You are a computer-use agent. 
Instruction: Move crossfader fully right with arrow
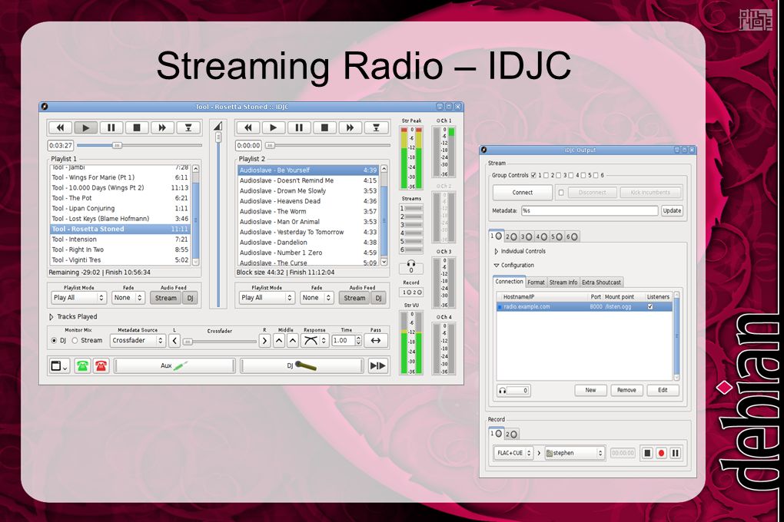coord(264,341)
